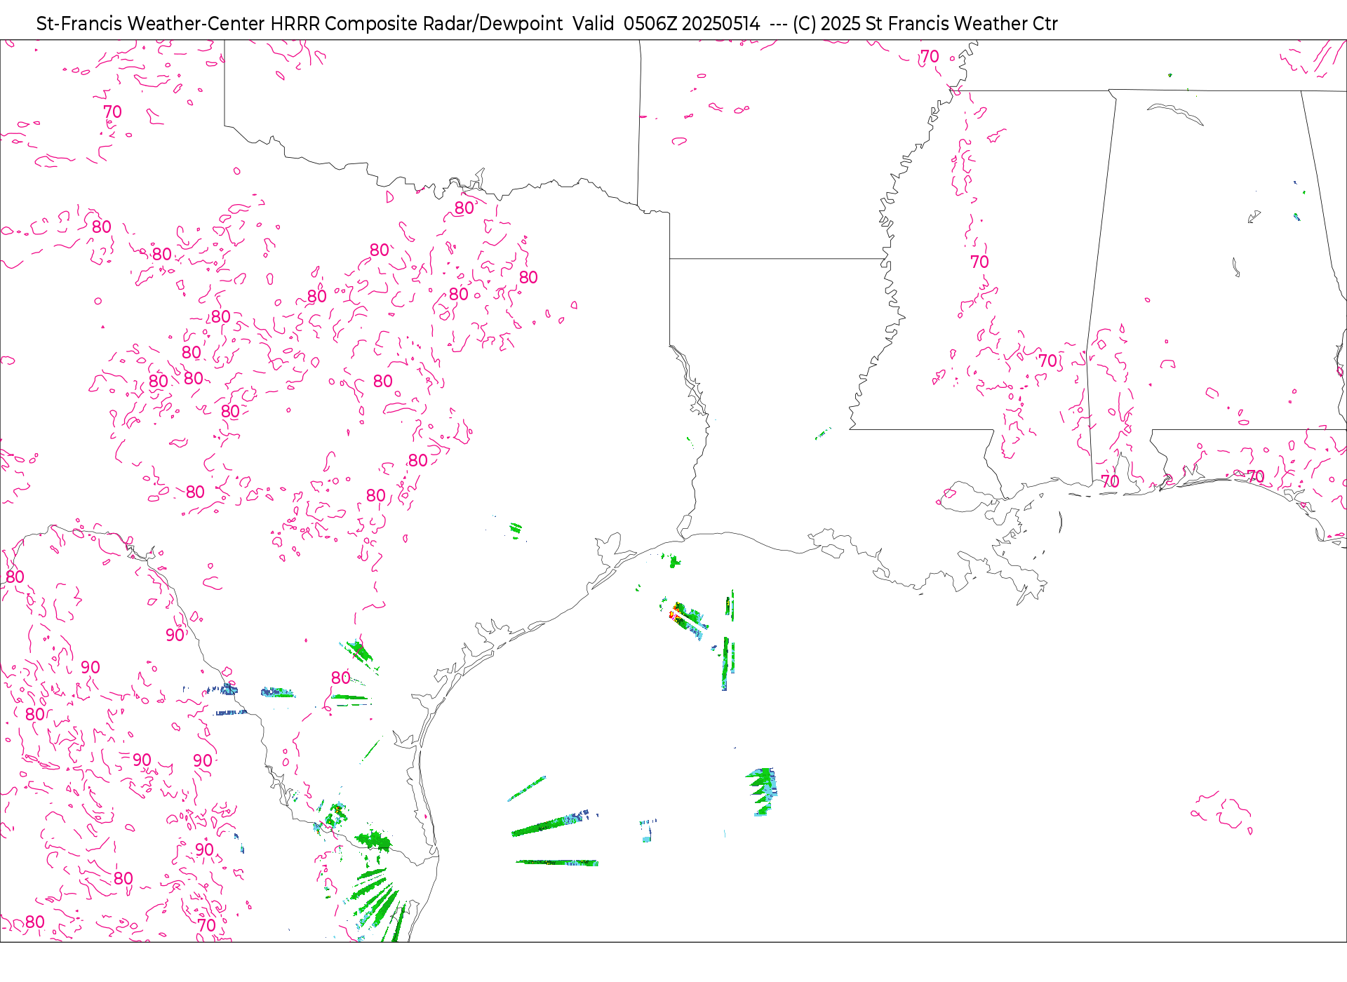1347x982 pixels.
Task: Click the "Valid 0506Z 20250514" timestamp text
Action: [666, 24]
